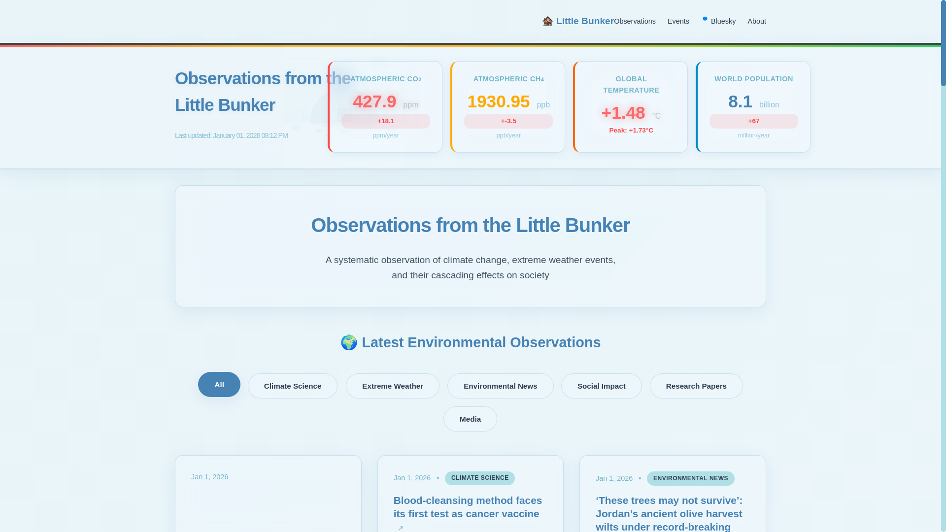Viewport: 946px width, 532px height.
Task: Open the About nav item
Action: click(x=756, y=21)
